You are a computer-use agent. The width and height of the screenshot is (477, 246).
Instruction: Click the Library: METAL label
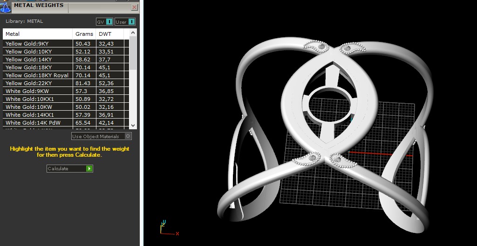pos(24,21)
